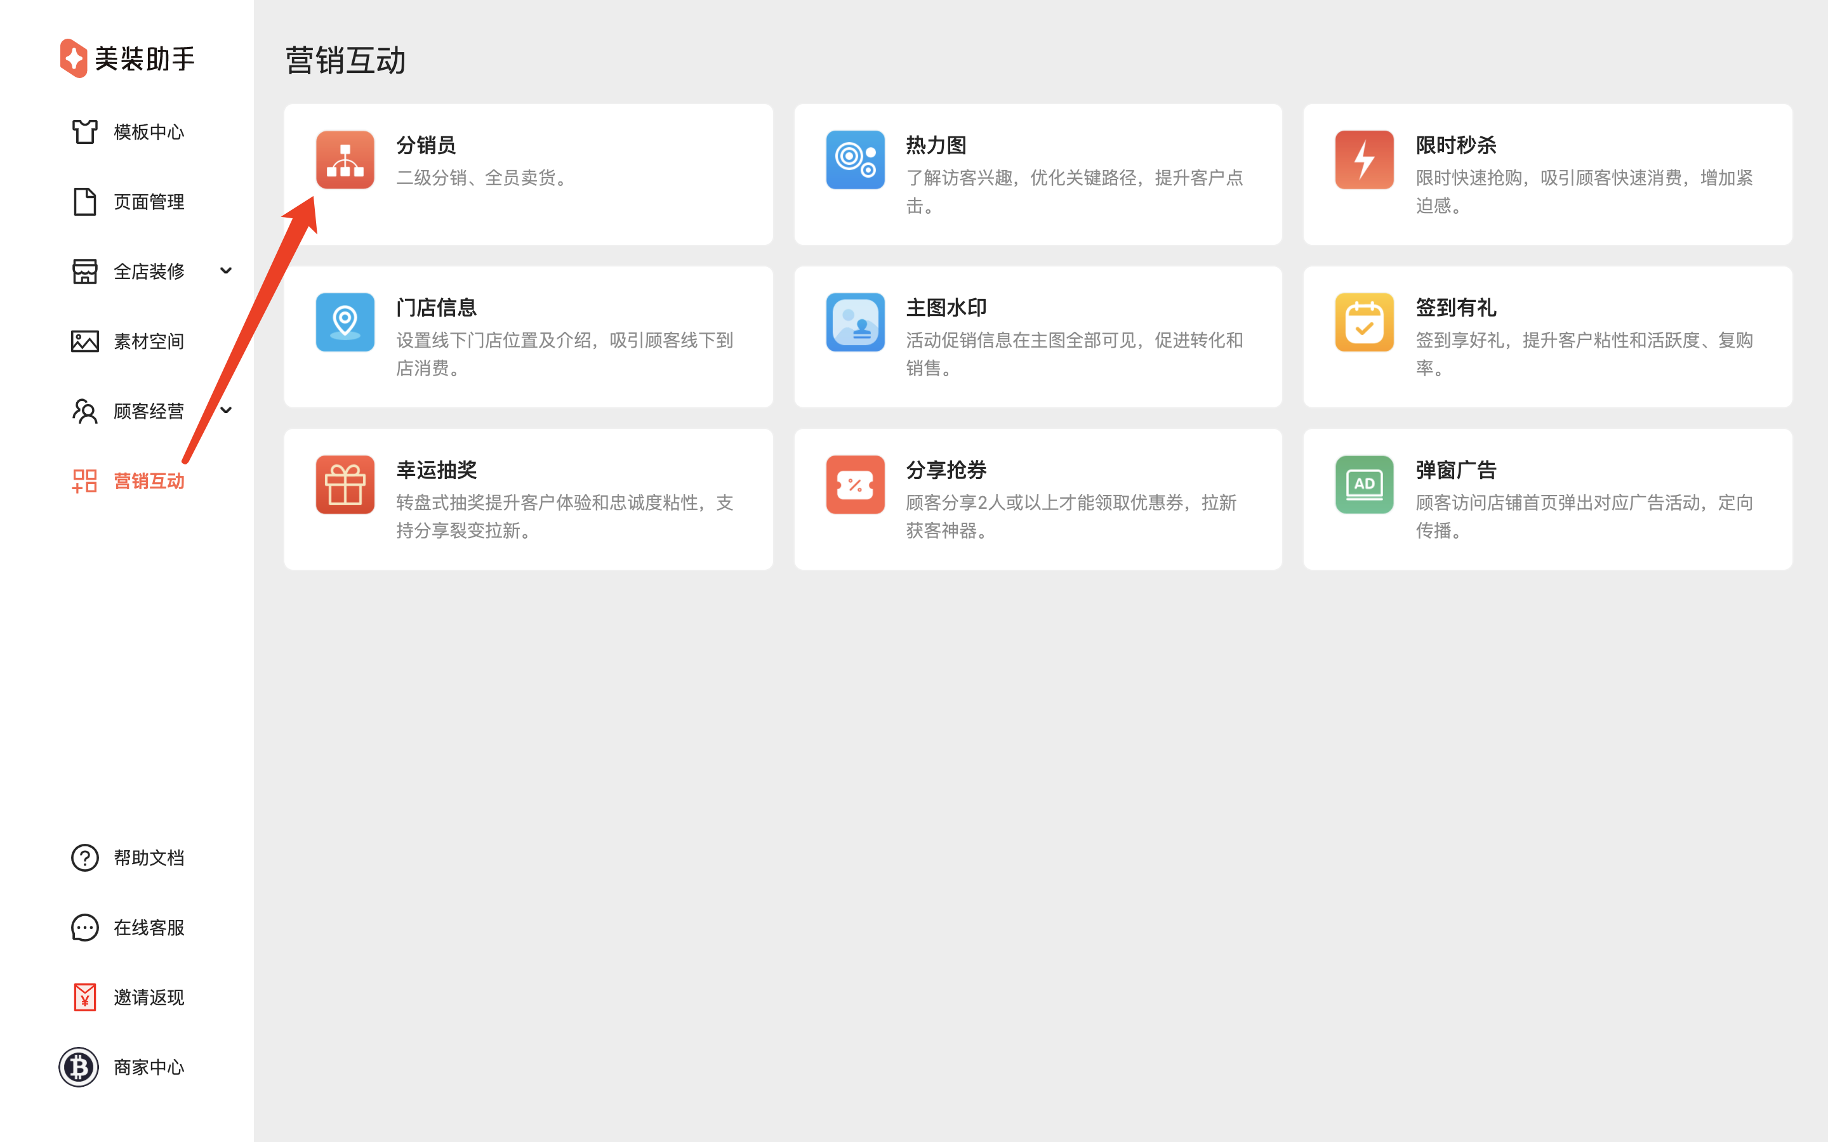Expand the 全店装修 submenu chevron
This screenshot has width=1828, height=1142.
tap(226, 270)
